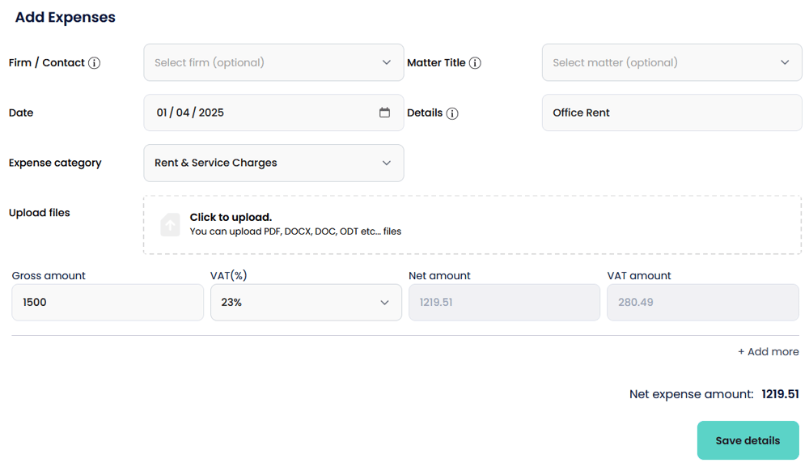Click the Details text field with Office Rent
This screenshot has height=467, width=809.
pyautogui.click(x=671, y=113)
